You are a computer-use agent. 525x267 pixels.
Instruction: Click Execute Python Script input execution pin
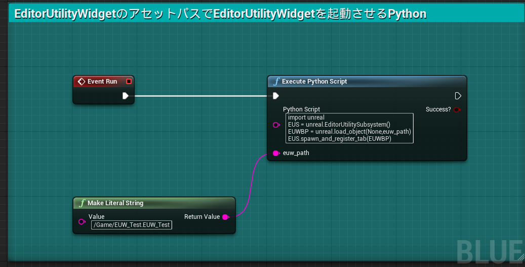click(x=275, y=96)
